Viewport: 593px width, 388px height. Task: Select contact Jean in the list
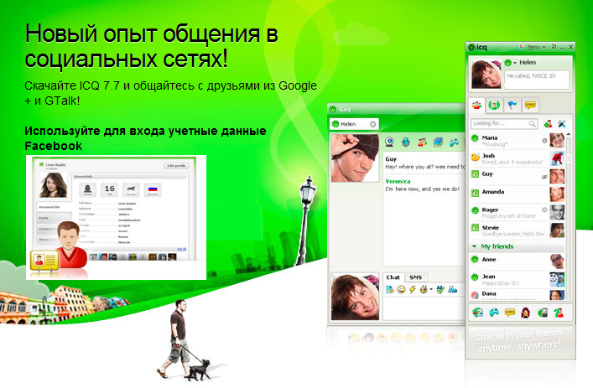tap(517, 279)
